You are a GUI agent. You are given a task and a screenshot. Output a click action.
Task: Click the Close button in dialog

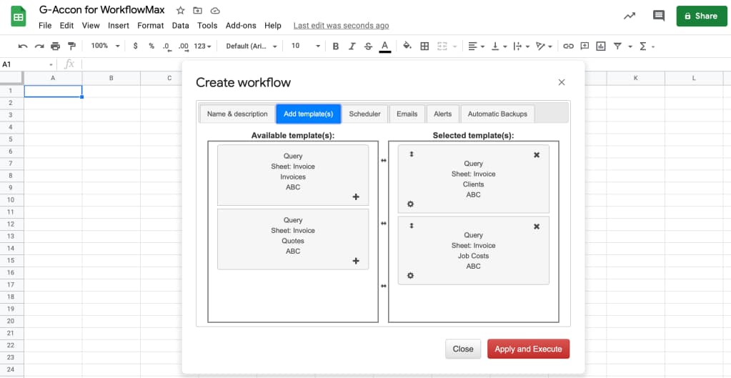click(x=463, y=349)
